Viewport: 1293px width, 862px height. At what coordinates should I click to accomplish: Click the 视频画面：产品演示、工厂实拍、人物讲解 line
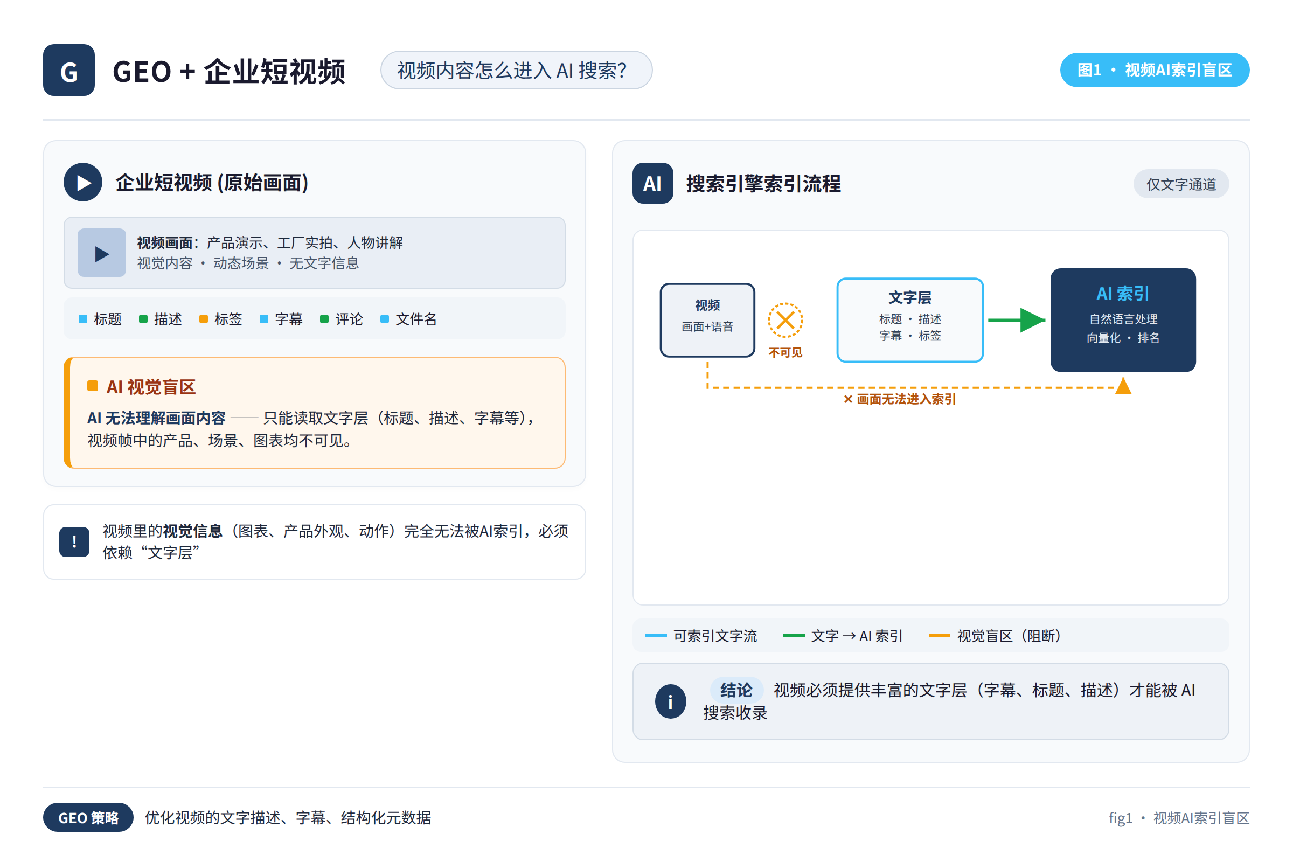point(270,242)
